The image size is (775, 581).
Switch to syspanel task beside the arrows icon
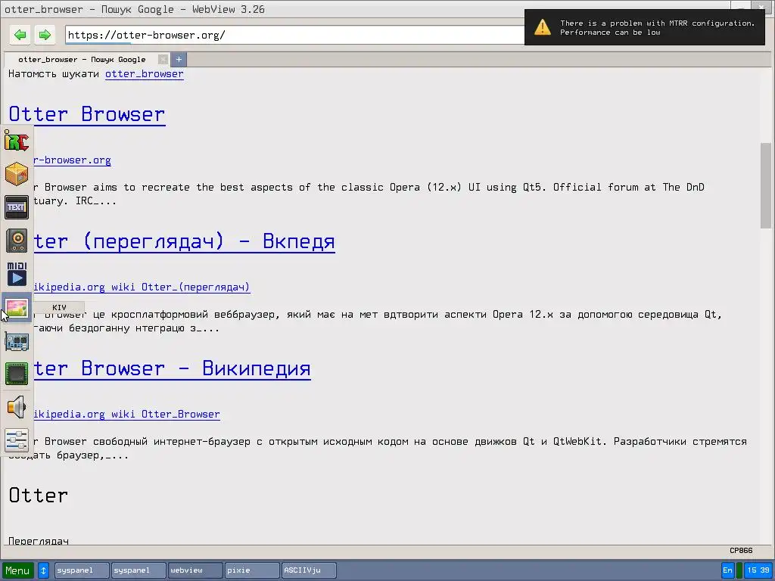pyautogui.click(x=82, y=570)
